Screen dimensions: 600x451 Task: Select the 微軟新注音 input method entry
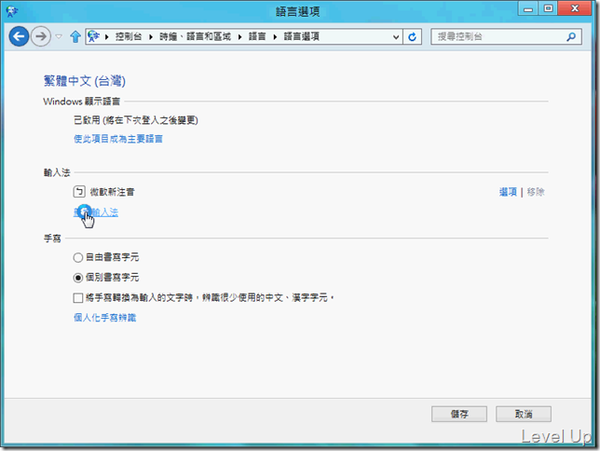coord(112,192)
